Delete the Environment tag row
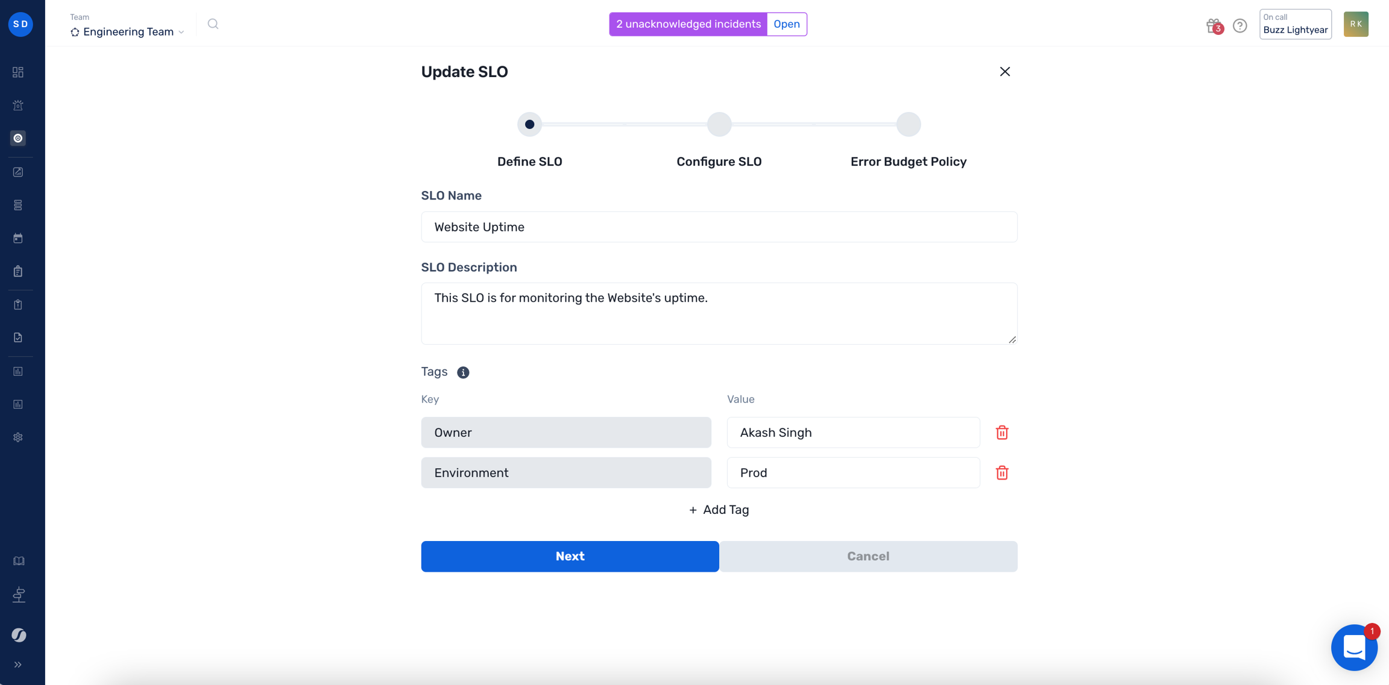This screenshot has height=685, width=1389. tap(1002, 473)
